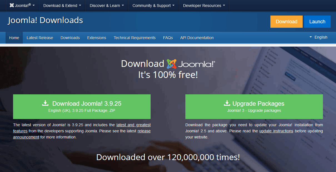Viewport: 336px width, 172px height.
Task: Click the blue Launch button
Action: pyautogui.click(x=317, y=22)
